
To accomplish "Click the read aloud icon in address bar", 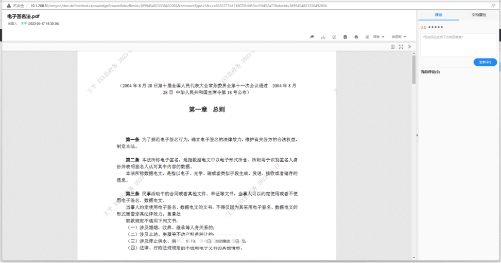I will click(493, 6).
